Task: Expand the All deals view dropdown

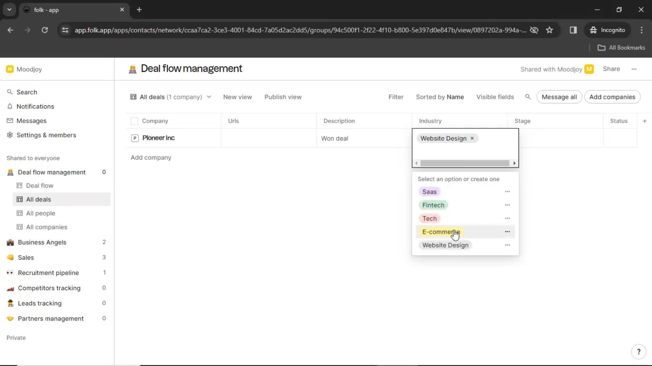Action: click(171, 97)
